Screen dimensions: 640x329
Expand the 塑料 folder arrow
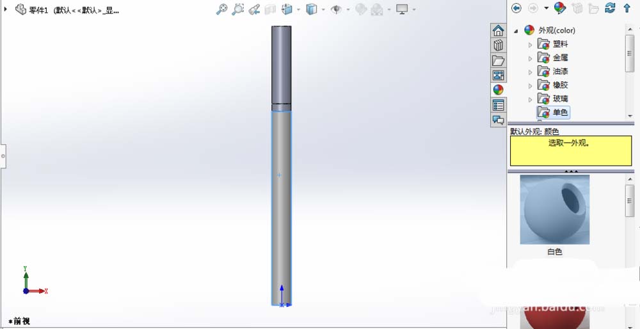[530, 45]
